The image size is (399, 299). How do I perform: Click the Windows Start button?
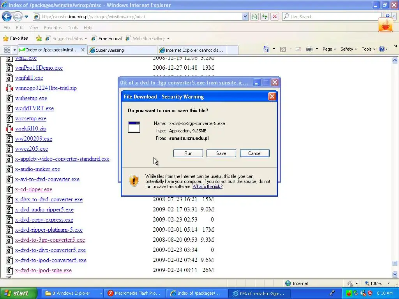click(18, 293)
